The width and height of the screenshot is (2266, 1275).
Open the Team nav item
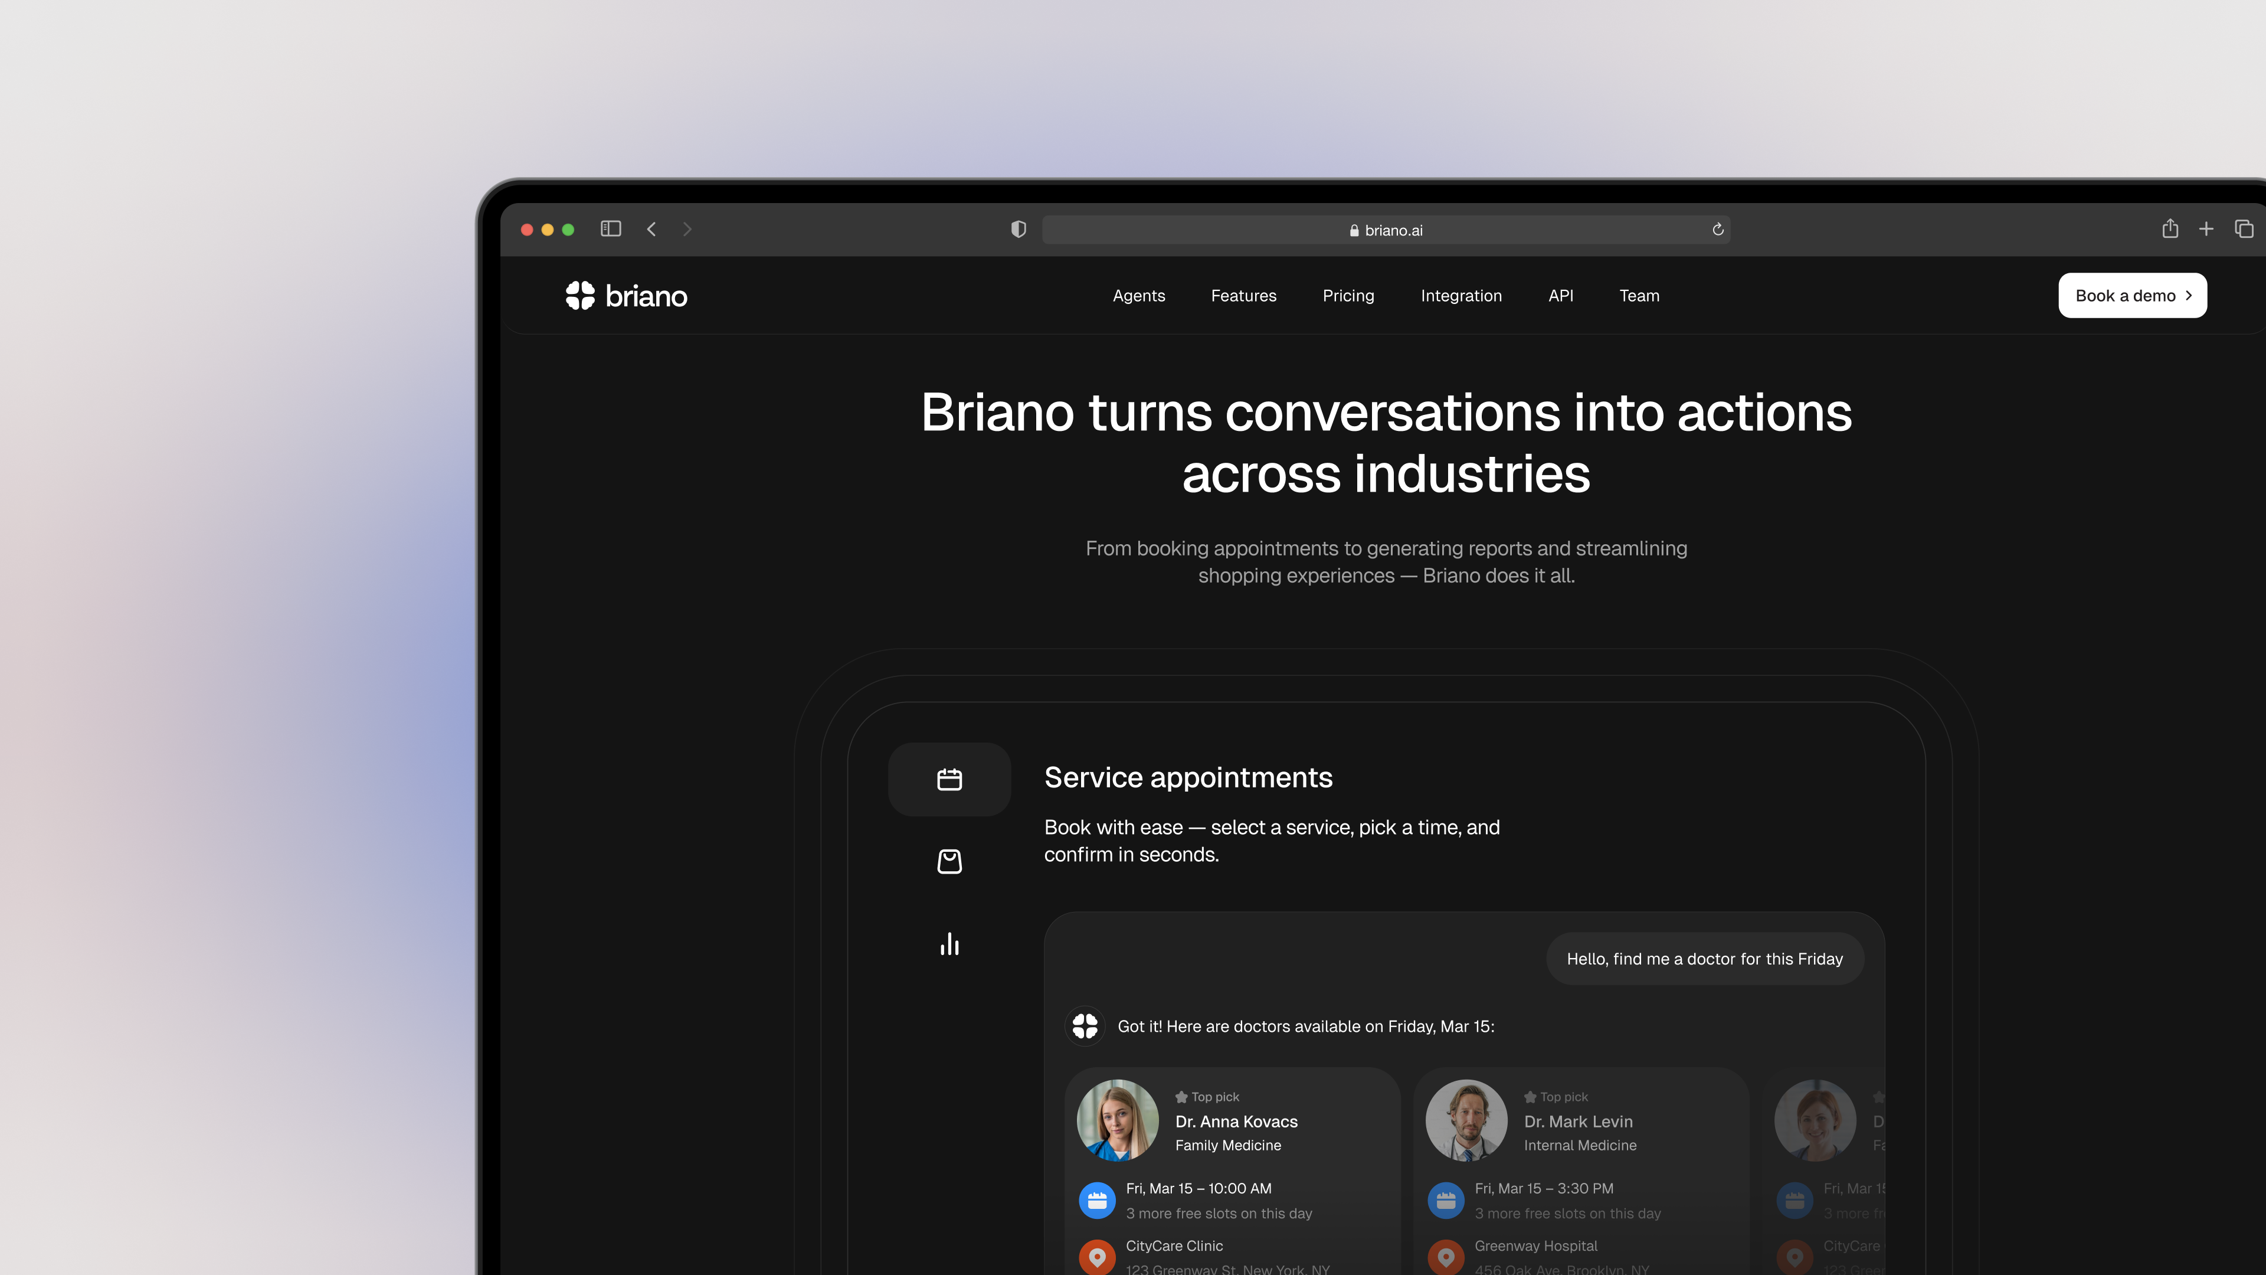tap(1639, 296)
